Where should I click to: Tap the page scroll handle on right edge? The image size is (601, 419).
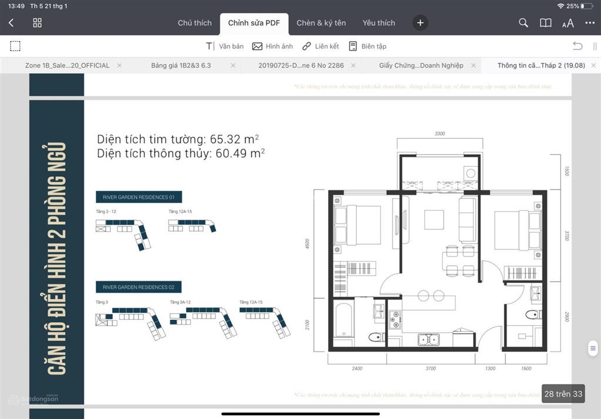[x=593, y=348]
